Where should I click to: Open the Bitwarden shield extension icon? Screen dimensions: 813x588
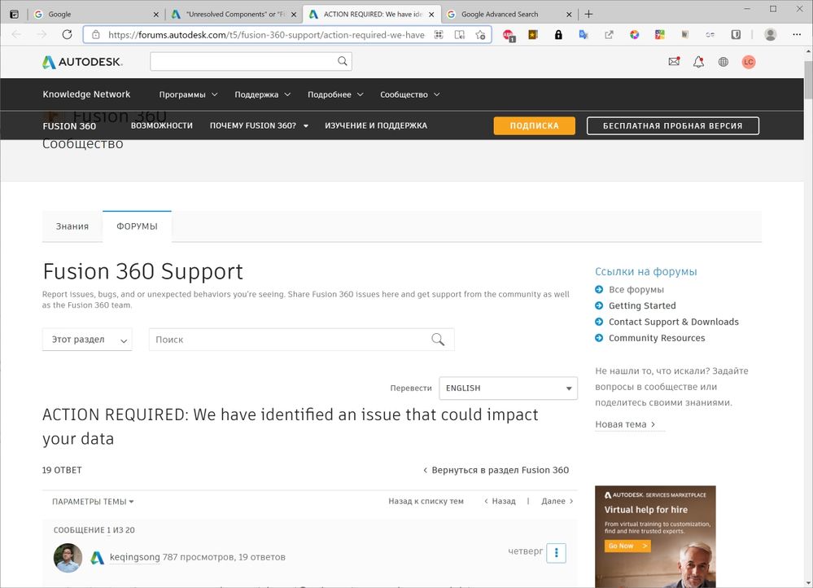tap(736, 35)
